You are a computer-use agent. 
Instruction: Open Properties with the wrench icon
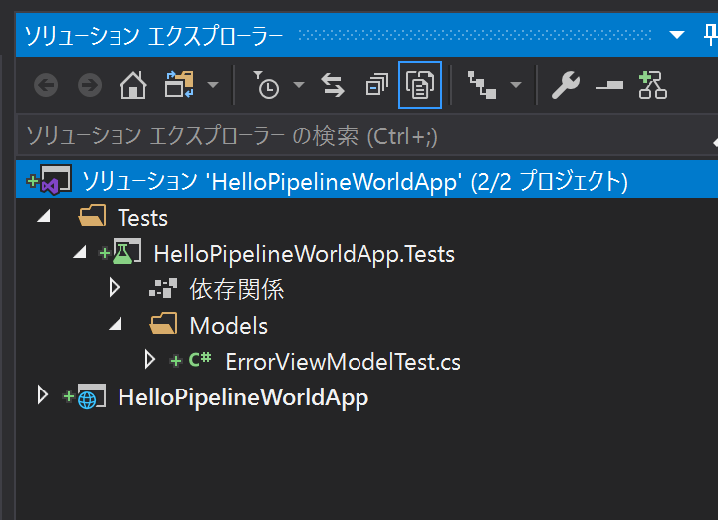pyautogui.click(x=565, y=86)
